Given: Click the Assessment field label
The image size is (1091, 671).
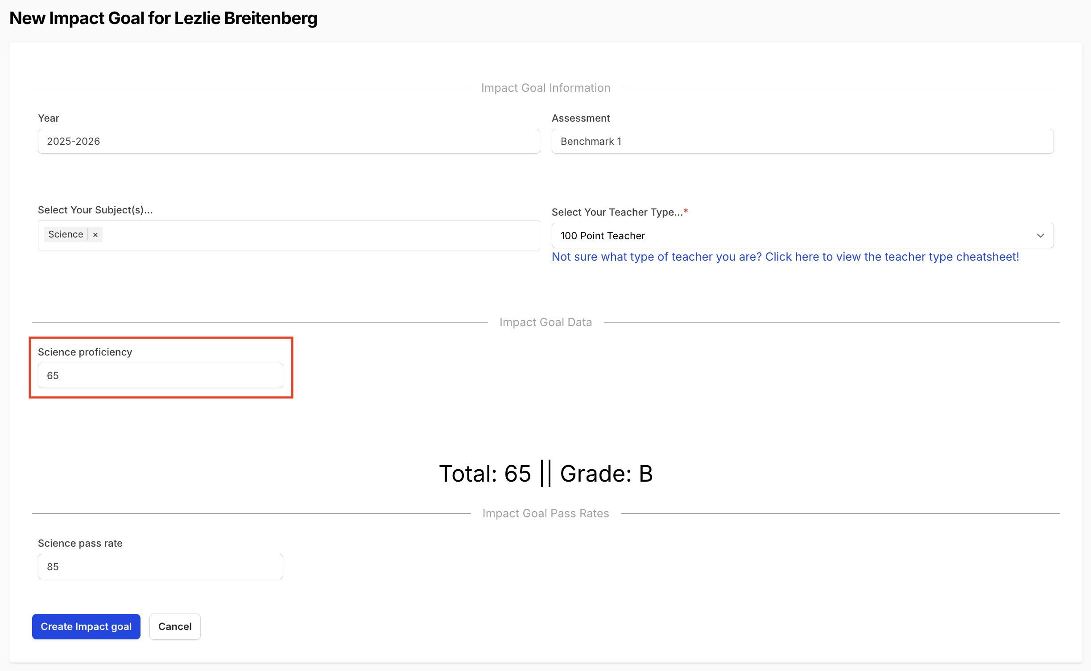Looking at the screenshot, I should click(580, 118).
